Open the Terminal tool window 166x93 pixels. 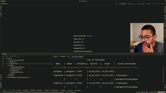click(x=39, y=90)
